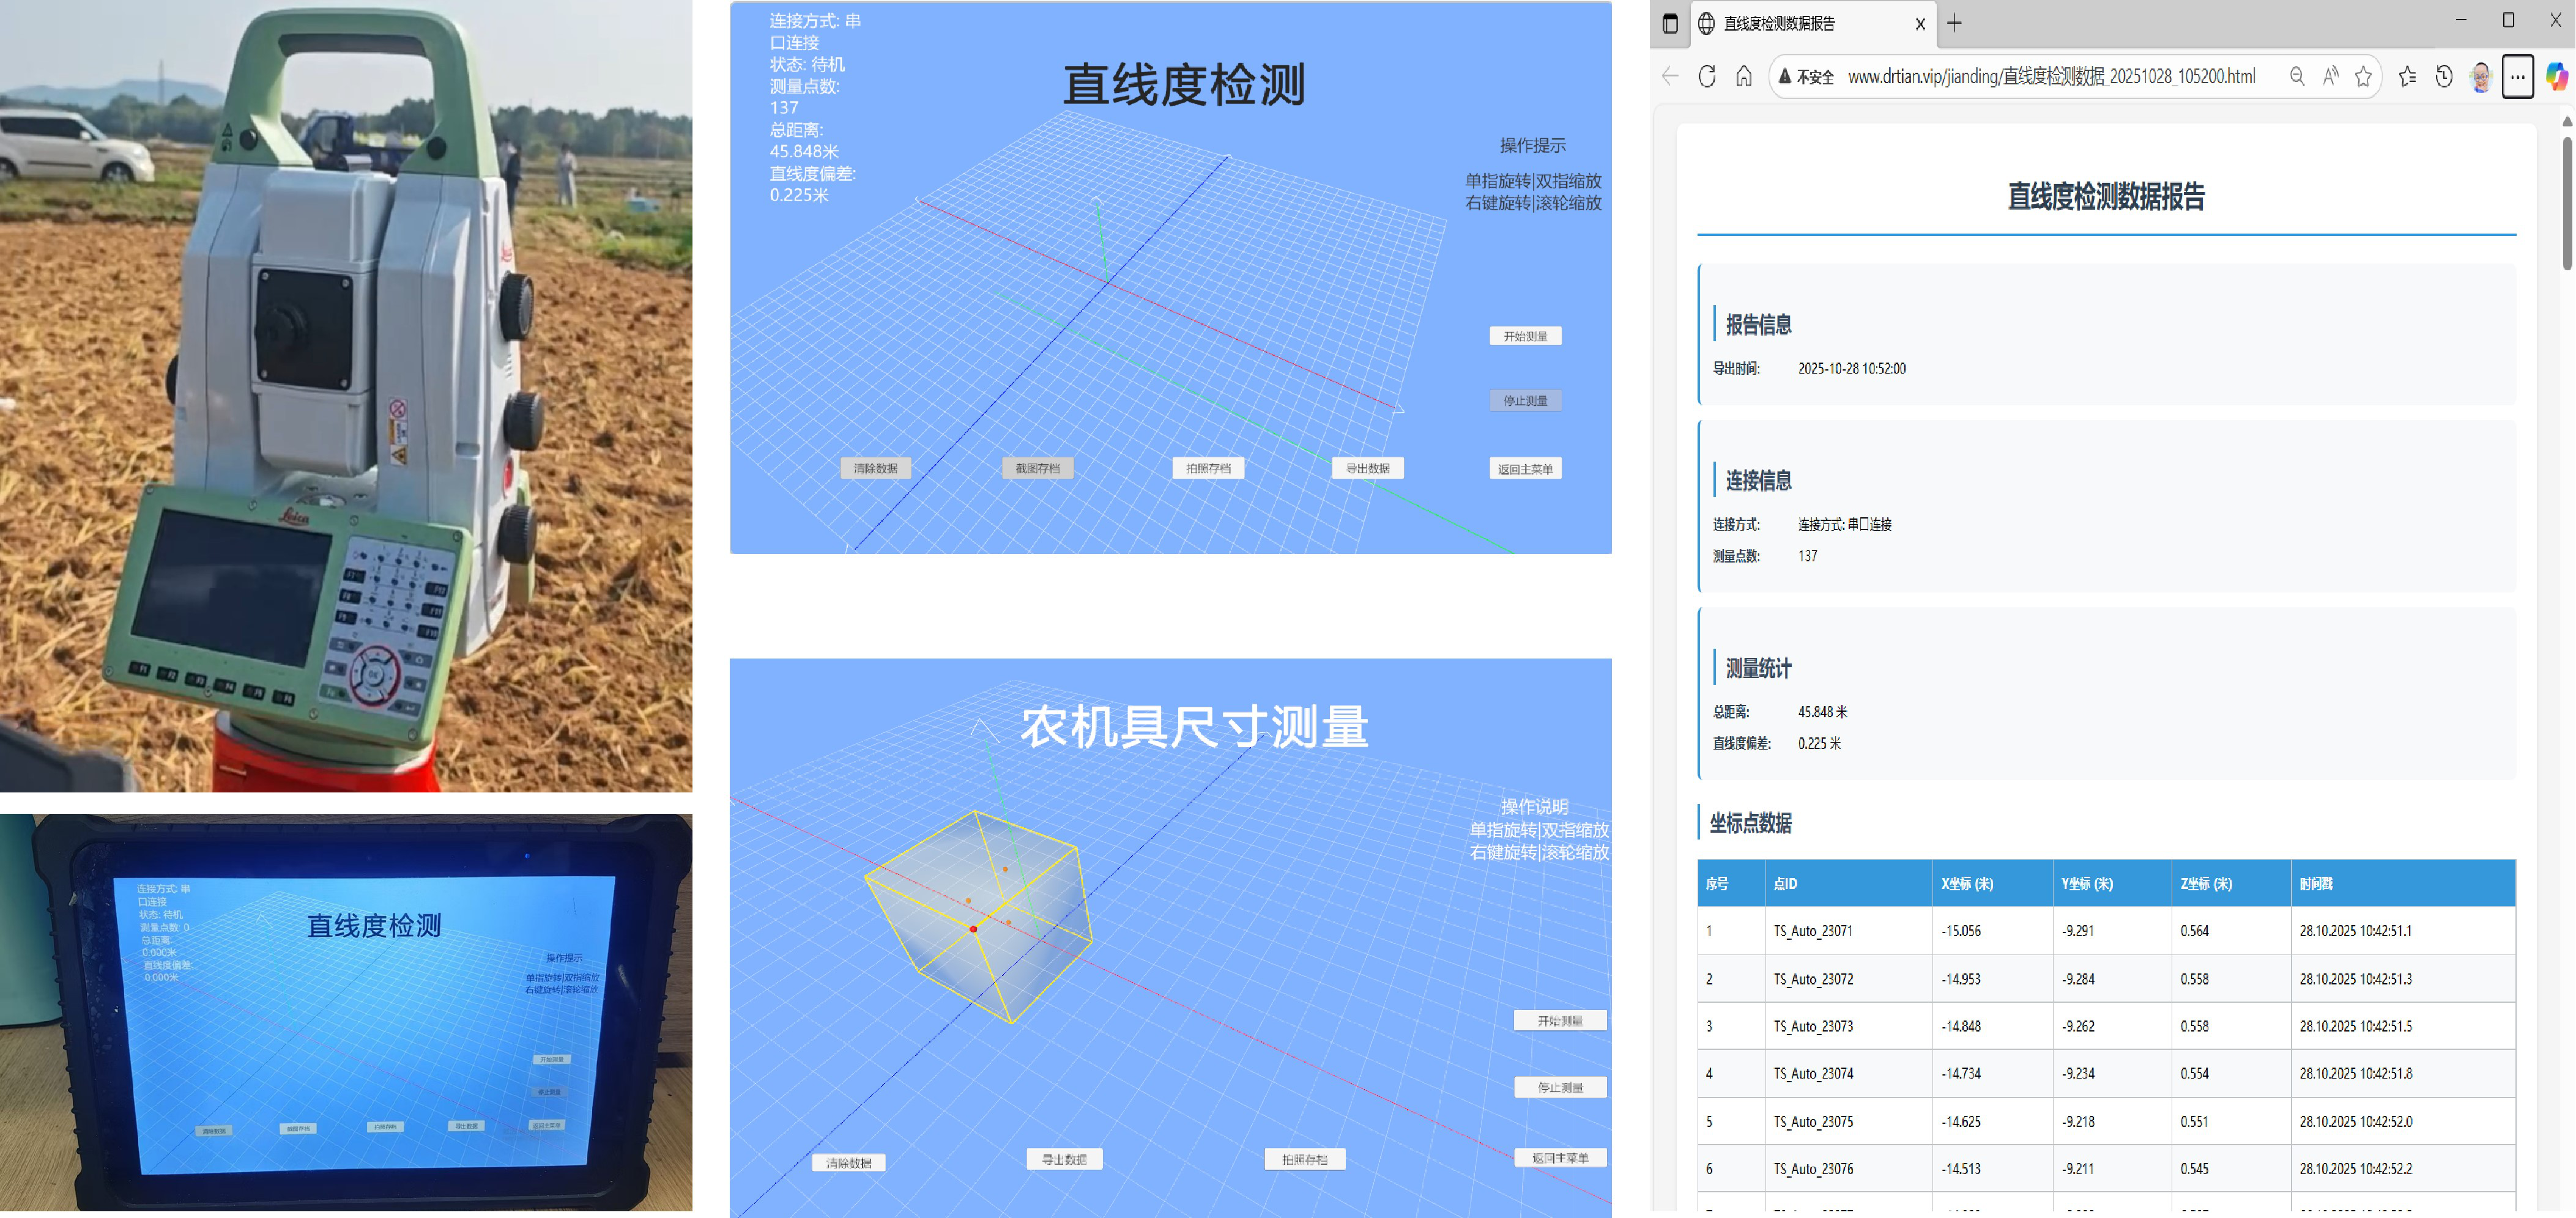Click the zoom out magnifier in address bar
Image resolution: width=2576 pixels, height=1218 pixels.
(x=2297, y=76)
